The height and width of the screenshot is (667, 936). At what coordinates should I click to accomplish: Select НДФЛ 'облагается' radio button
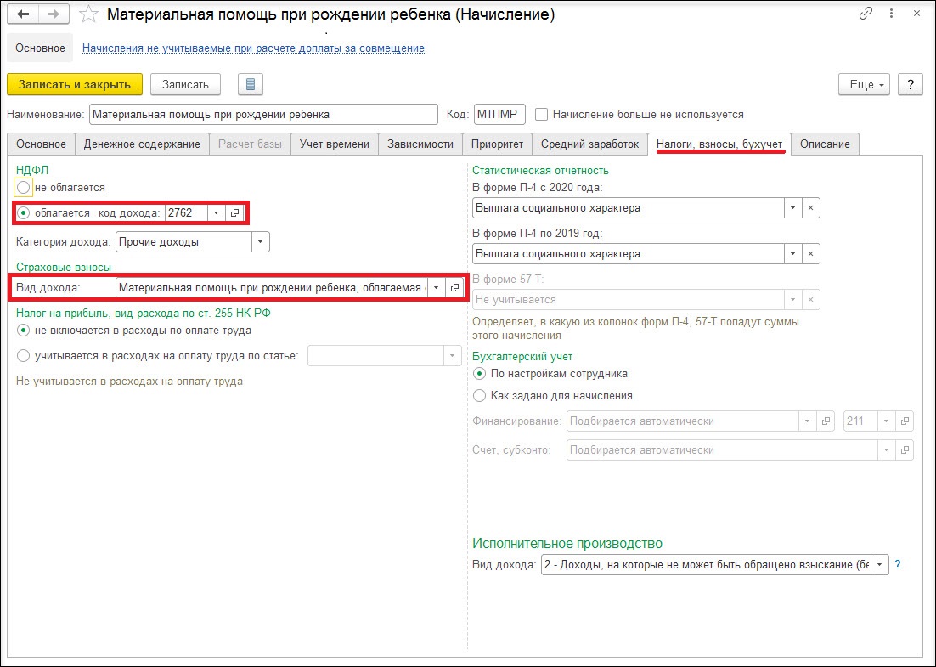click(x=23, y=212)
